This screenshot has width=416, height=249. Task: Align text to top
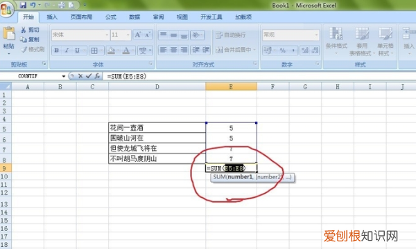point(163,35)
